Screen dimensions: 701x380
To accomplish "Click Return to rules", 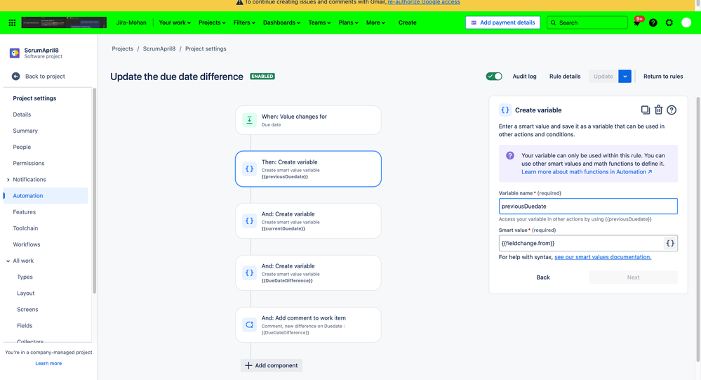I will tap(663, 76).
